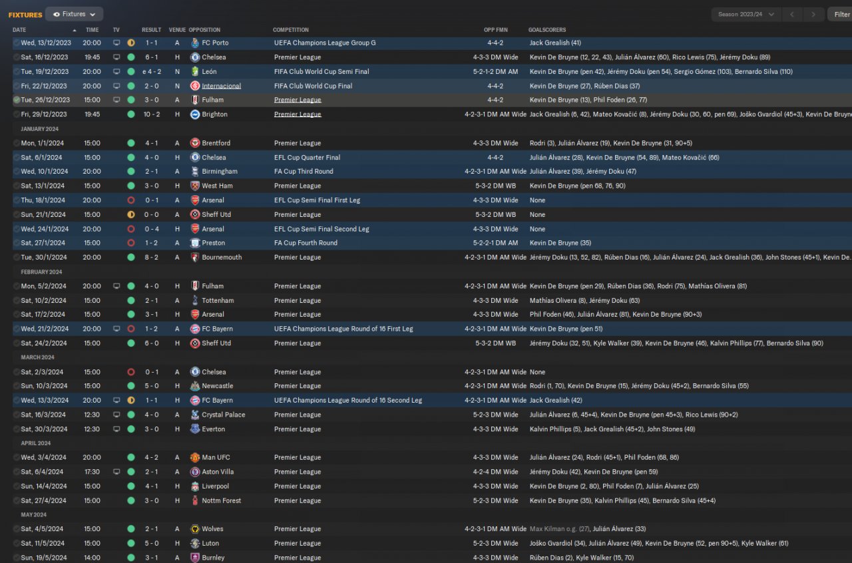Click the Tottenham club badge
The image size is (852, 563).
195,300
